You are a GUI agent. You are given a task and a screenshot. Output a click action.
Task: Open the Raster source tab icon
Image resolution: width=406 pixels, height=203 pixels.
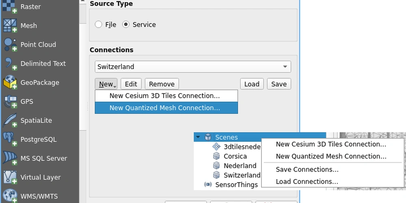coord(10,7)
